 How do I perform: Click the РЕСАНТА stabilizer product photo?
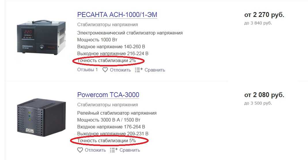41,38
